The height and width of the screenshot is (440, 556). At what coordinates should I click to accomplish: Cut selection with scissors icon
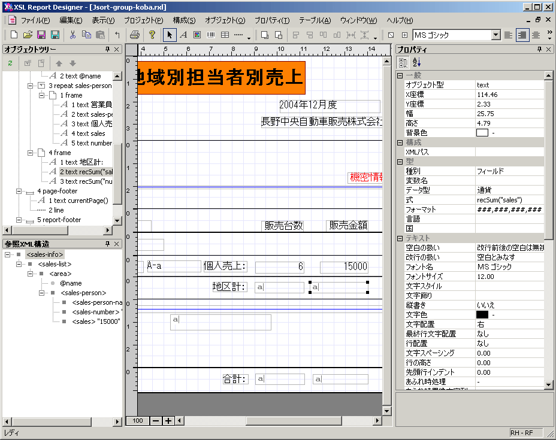(72, 35)
